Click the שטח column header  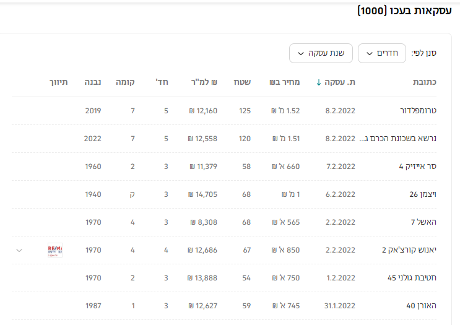pyautogui.click(x=242, y=82)
